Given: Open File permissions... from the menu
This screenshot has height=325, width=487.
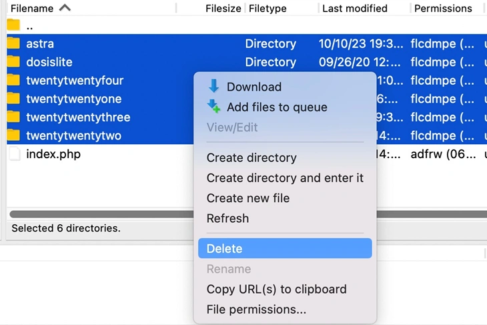Looking at the screenshot, I should pyautogui.click(x=285, y=309).
